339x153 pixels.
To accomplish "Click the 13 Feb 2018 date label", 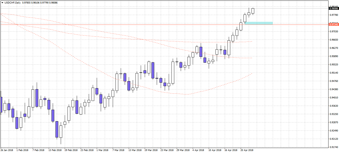I will pos(55,150).
